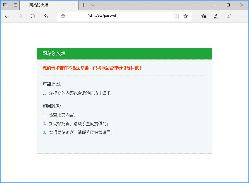Click the 检查提交内容 list item

62,115
